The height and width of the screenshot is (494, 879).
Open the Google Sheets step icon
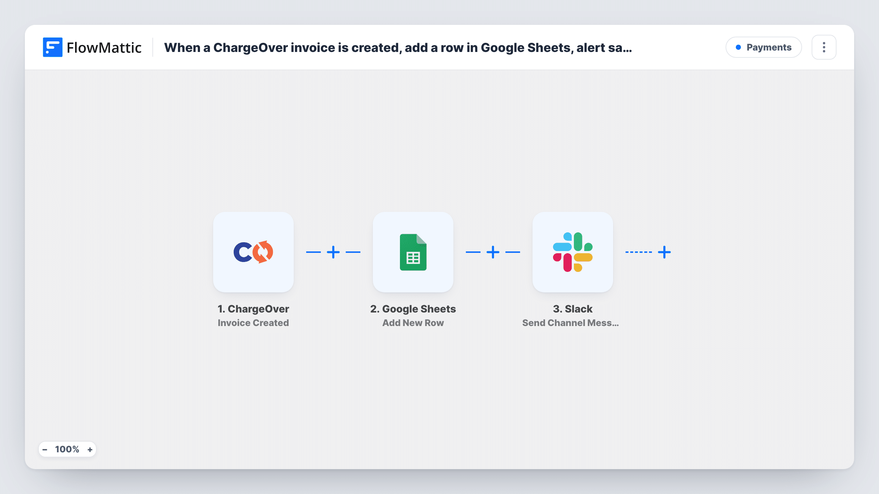point(413,252)
